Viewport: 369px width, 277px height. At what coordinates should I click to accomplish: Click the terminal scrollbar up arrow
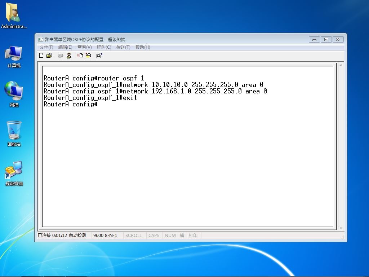point(341,65)
